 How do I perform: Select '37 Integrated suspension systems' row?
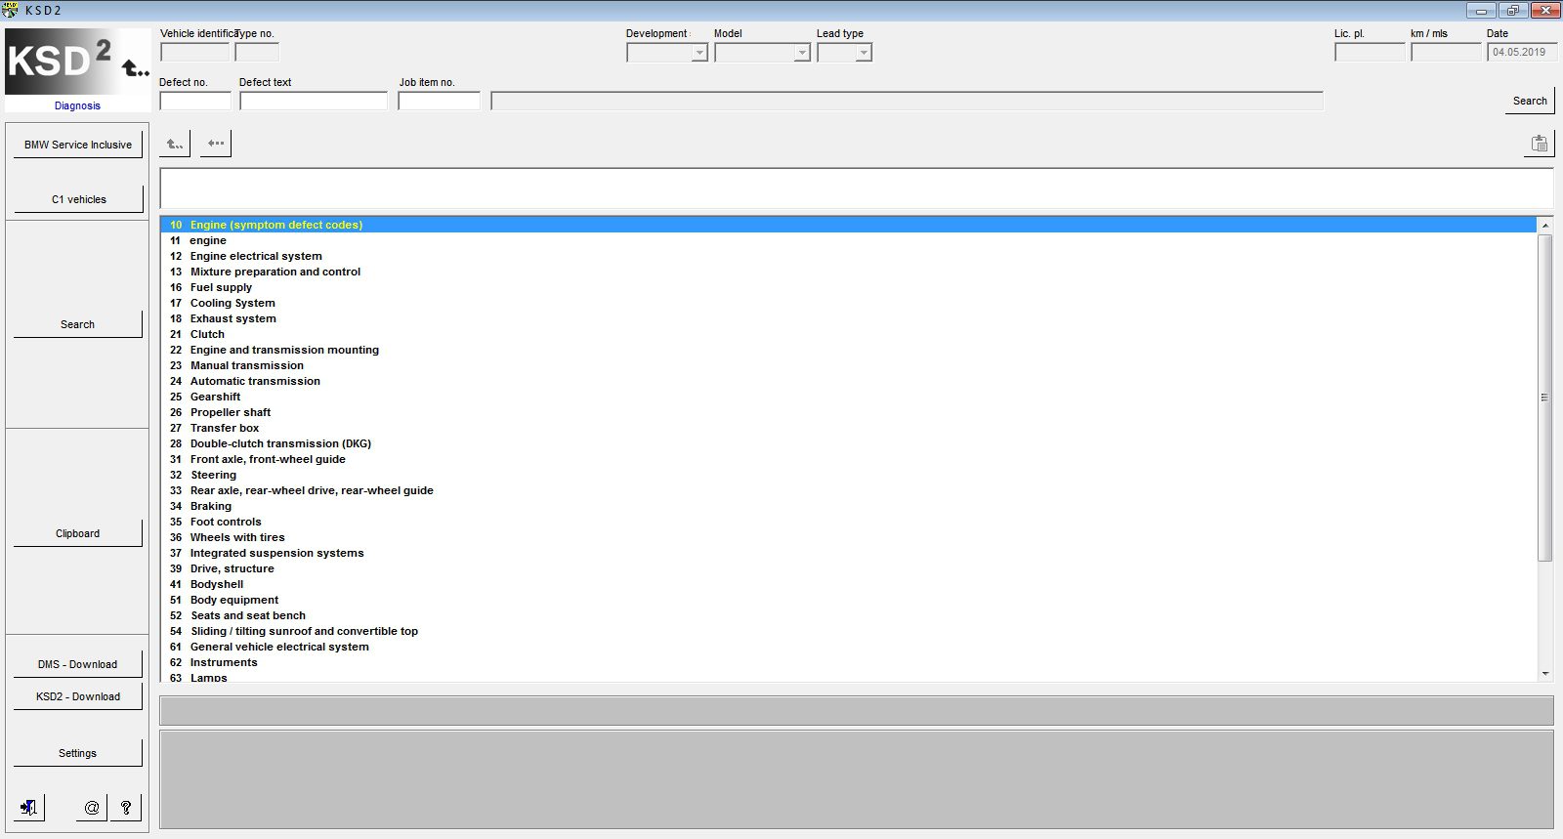(848, 553)
